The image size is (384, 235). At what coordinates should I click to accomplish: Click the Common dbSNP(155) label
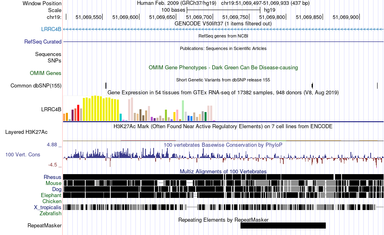click(x=36, y=86)
